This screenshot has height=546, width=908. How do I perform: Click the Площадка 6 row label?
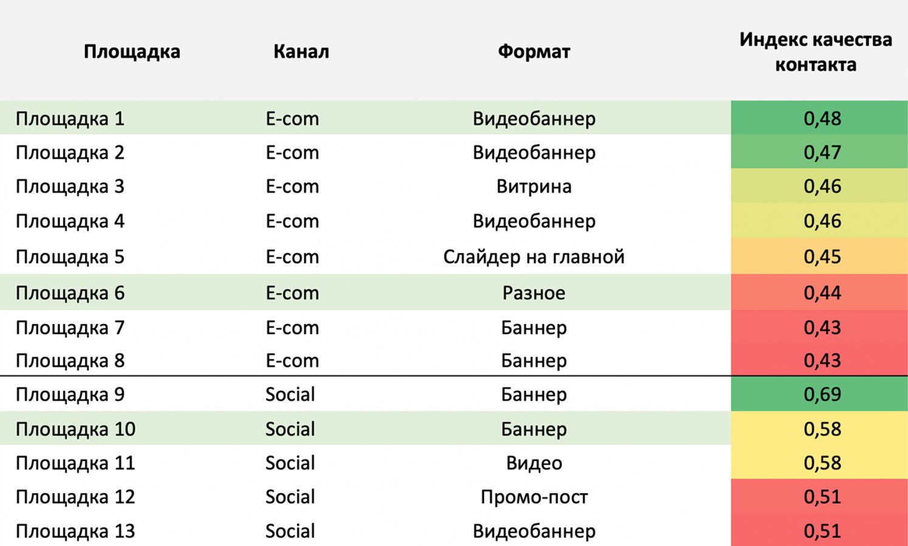70,293
